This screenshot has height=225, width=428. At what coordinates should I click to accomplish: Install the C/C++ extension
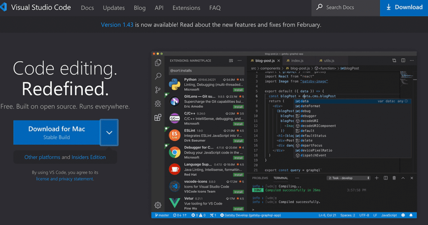(x=238, y=124)
